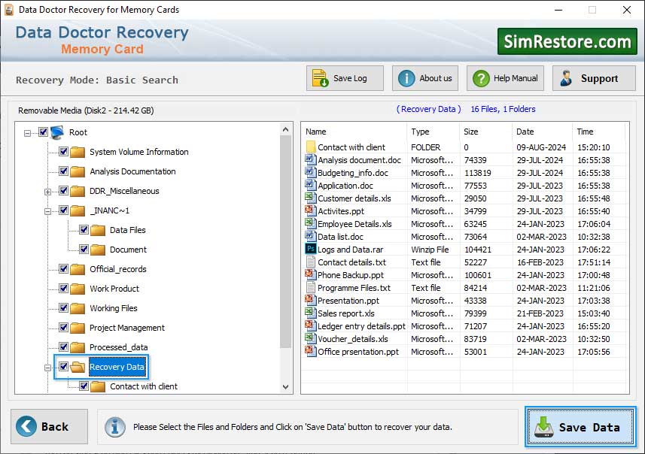Open the About us button label
Screen dimensions: 645x454
click(436, 78)
